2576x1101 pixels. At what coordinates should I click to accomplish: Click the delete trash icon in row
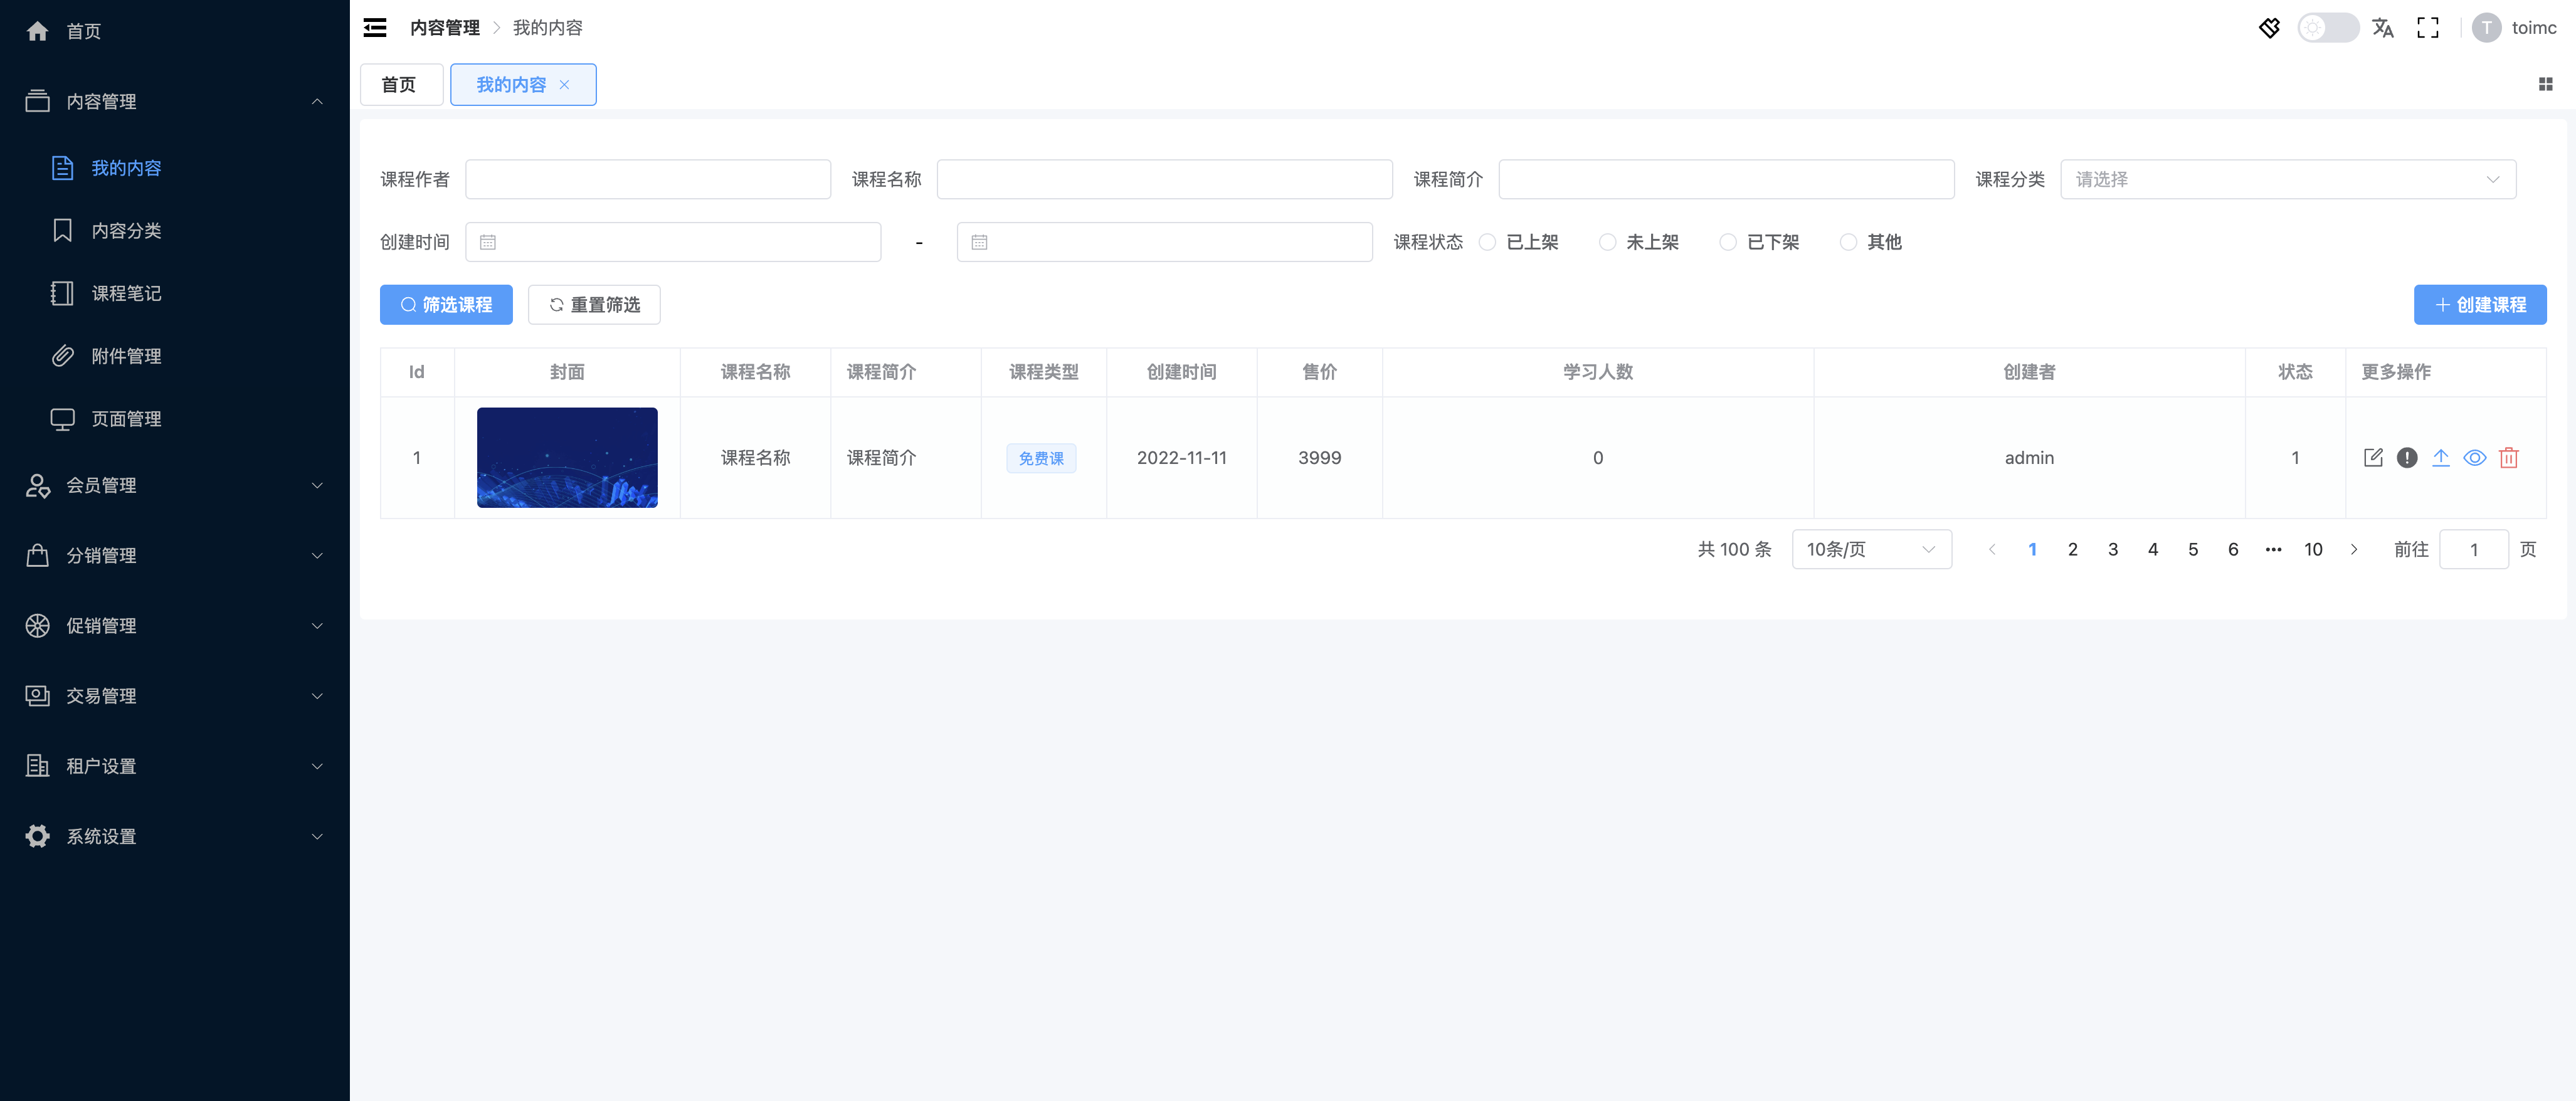2508,458
